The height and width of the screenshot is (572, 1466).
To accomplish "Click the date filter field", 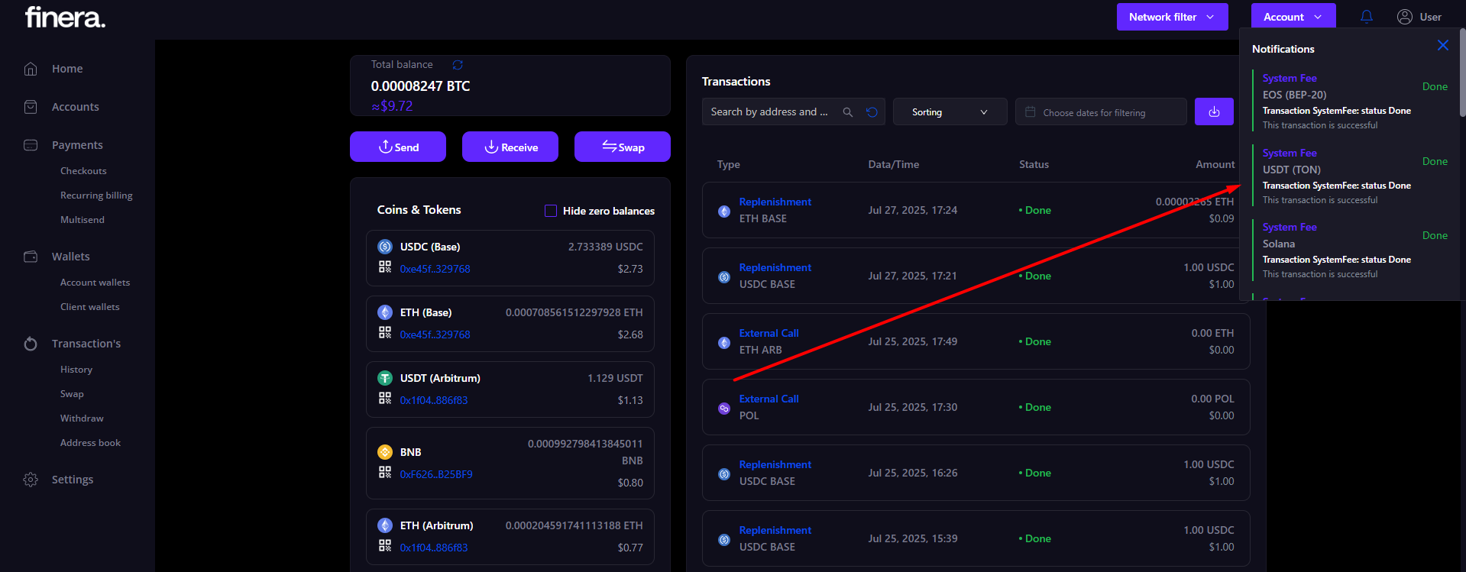I will pyautogui.click(x=1100, y=112).
